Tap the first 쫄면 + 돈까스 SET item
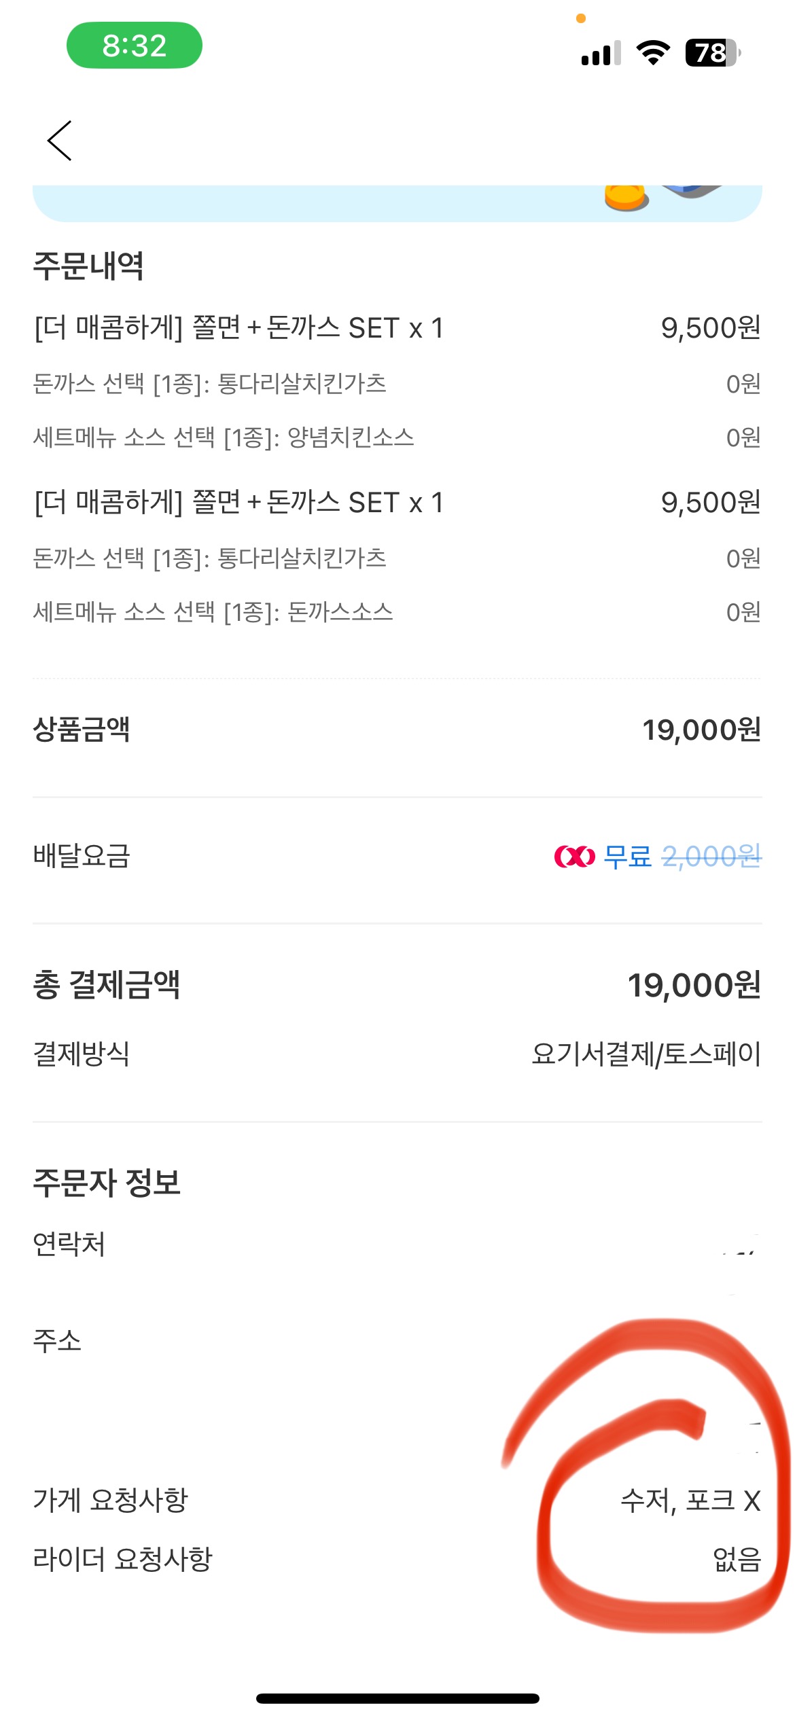The width and height of the screenshot is (795, 1720). (x=238, y=328)
